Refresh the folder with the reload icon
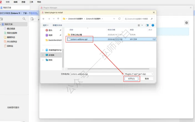The width and height of the screenshot is (195, 122). click(119, 19)
